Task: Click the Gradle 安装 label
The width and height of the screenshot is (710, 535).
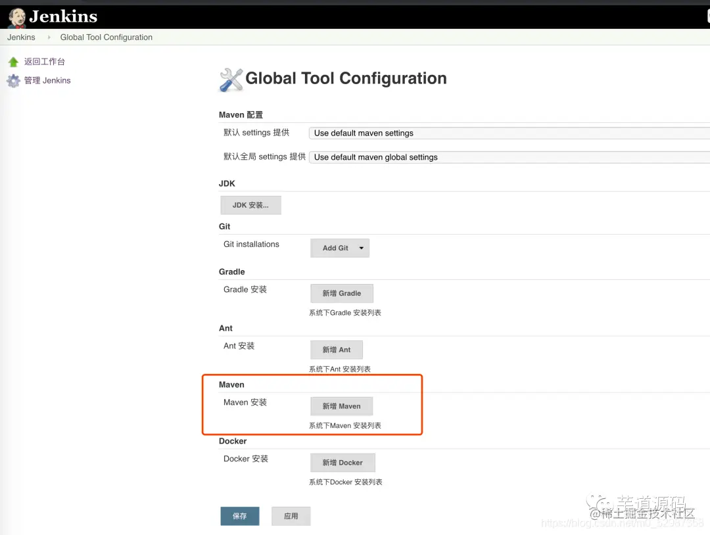Action: 245,289
